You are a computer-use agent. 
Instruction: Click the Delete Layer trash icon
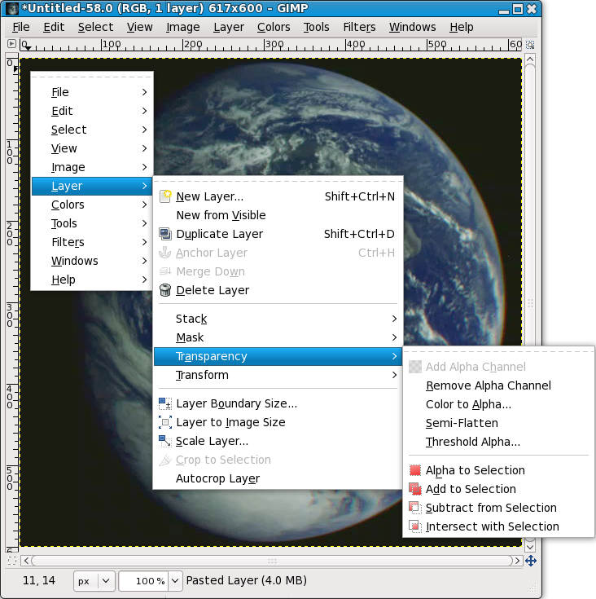point(165,290)
